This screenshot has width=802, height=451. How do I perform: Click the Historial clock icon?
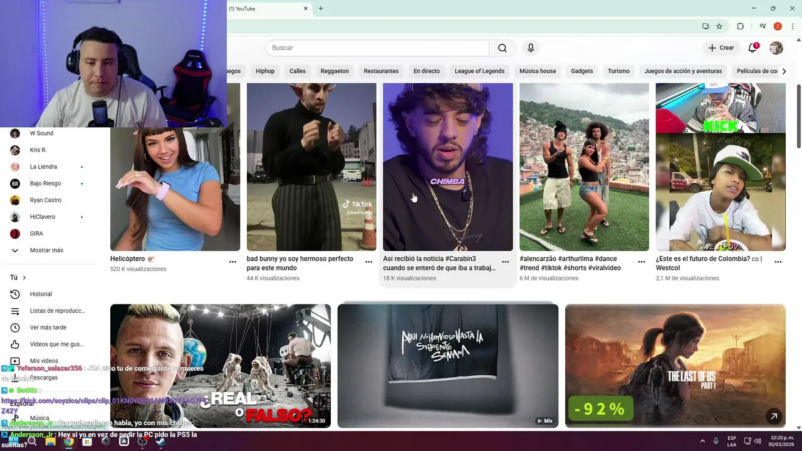pyautogui.click(x=15, y=294)
